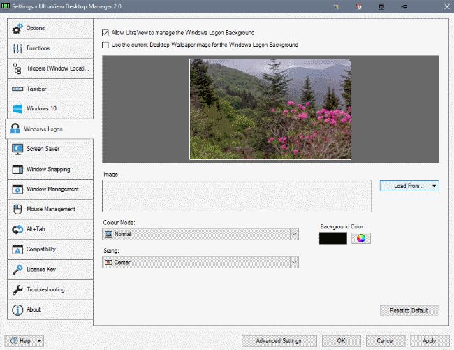Click the Options gear icon in sidebar
454x350 pixels.
(x=18, y=28)
